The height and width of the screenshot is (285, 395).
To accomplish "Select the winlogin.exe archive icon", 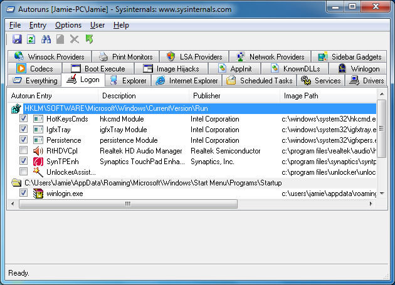I will tap(38, 194).
